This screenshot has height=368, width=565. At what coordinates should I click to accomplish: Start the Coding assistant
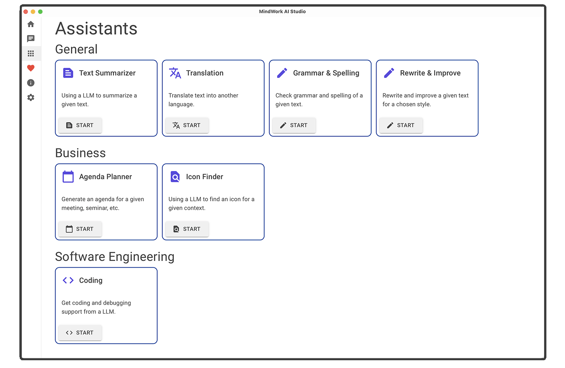tap(80, 332)
